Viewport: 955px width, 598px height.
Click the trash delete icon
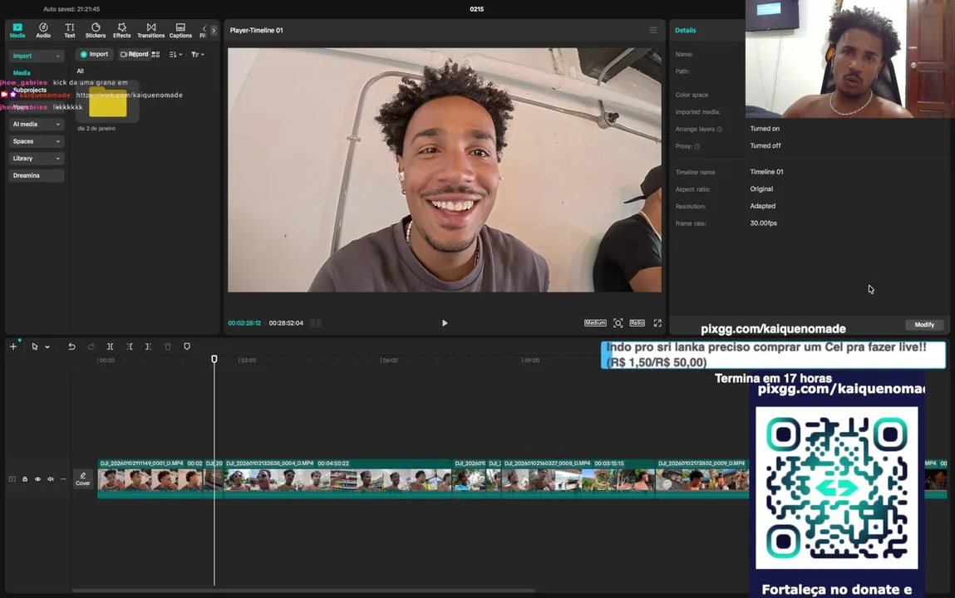[168, 346]
